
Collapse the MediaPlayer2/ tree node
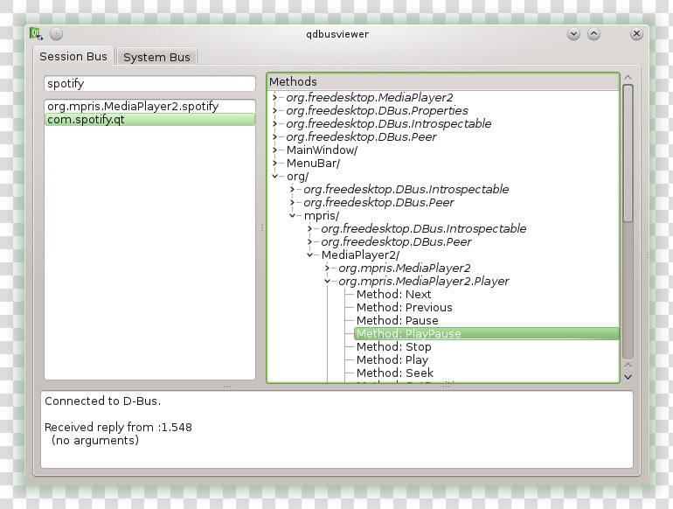[x=309, y=254]
